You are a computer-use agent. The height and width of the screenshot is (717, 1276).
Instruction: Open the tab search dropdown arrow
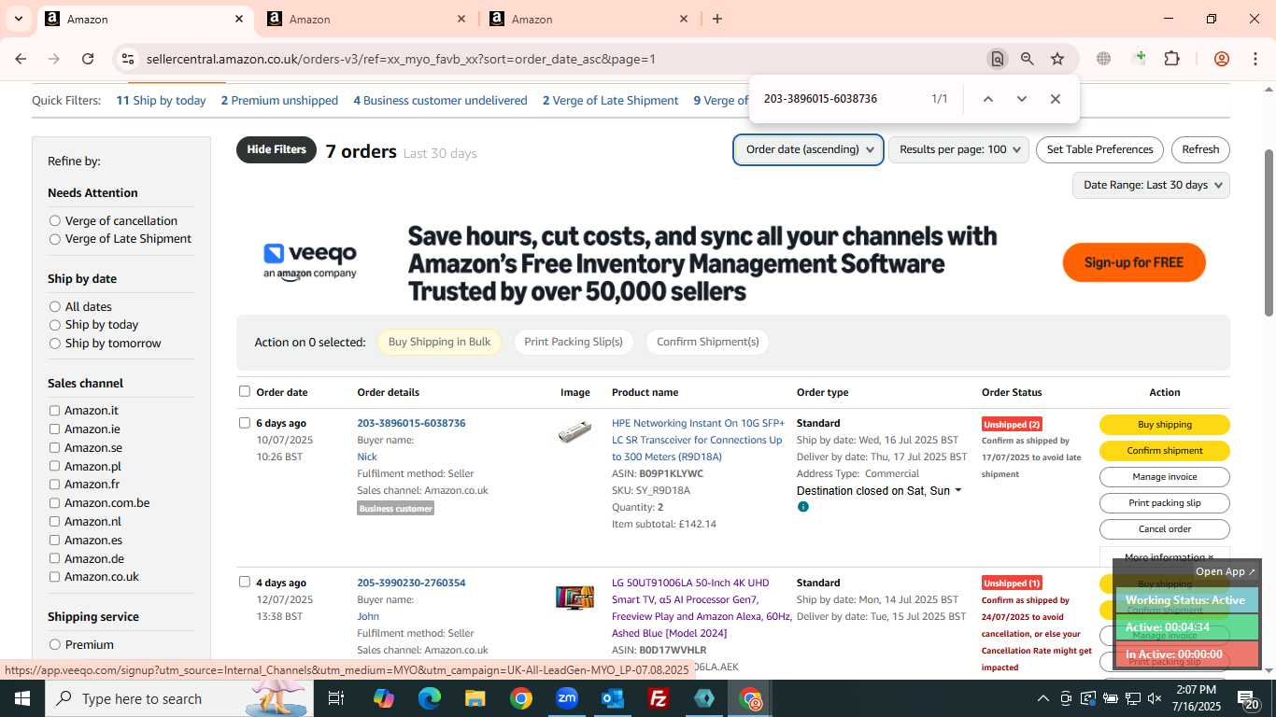point(18,19)
